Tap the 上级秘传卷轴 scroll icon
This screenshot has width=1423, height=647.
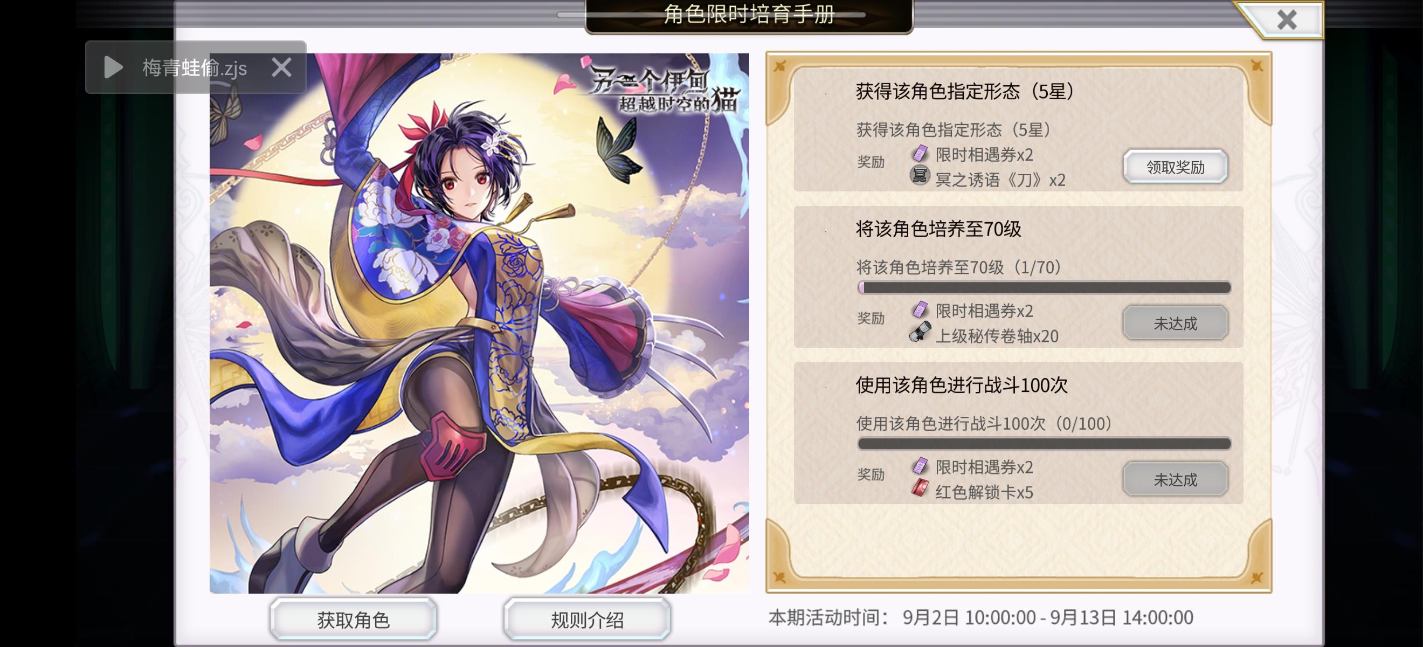920,333
